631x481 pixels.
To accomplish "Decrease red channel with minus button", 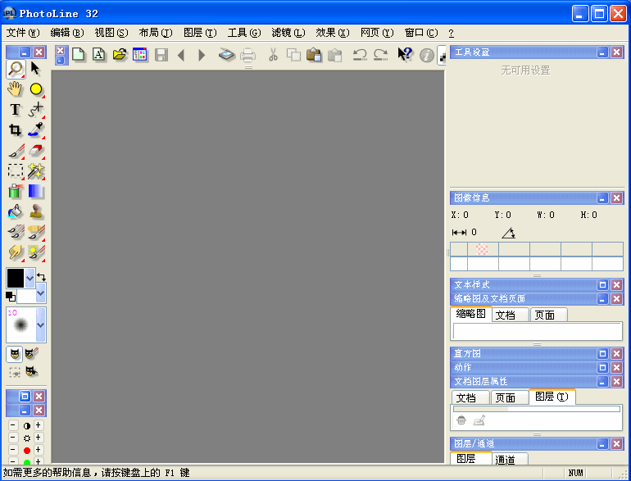I will [x=13, y=450].
